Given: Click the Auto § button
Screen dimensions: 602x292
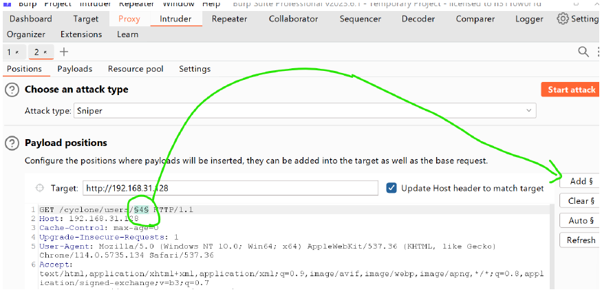Looking at the screenshot, I should click(x=581, y=220).
